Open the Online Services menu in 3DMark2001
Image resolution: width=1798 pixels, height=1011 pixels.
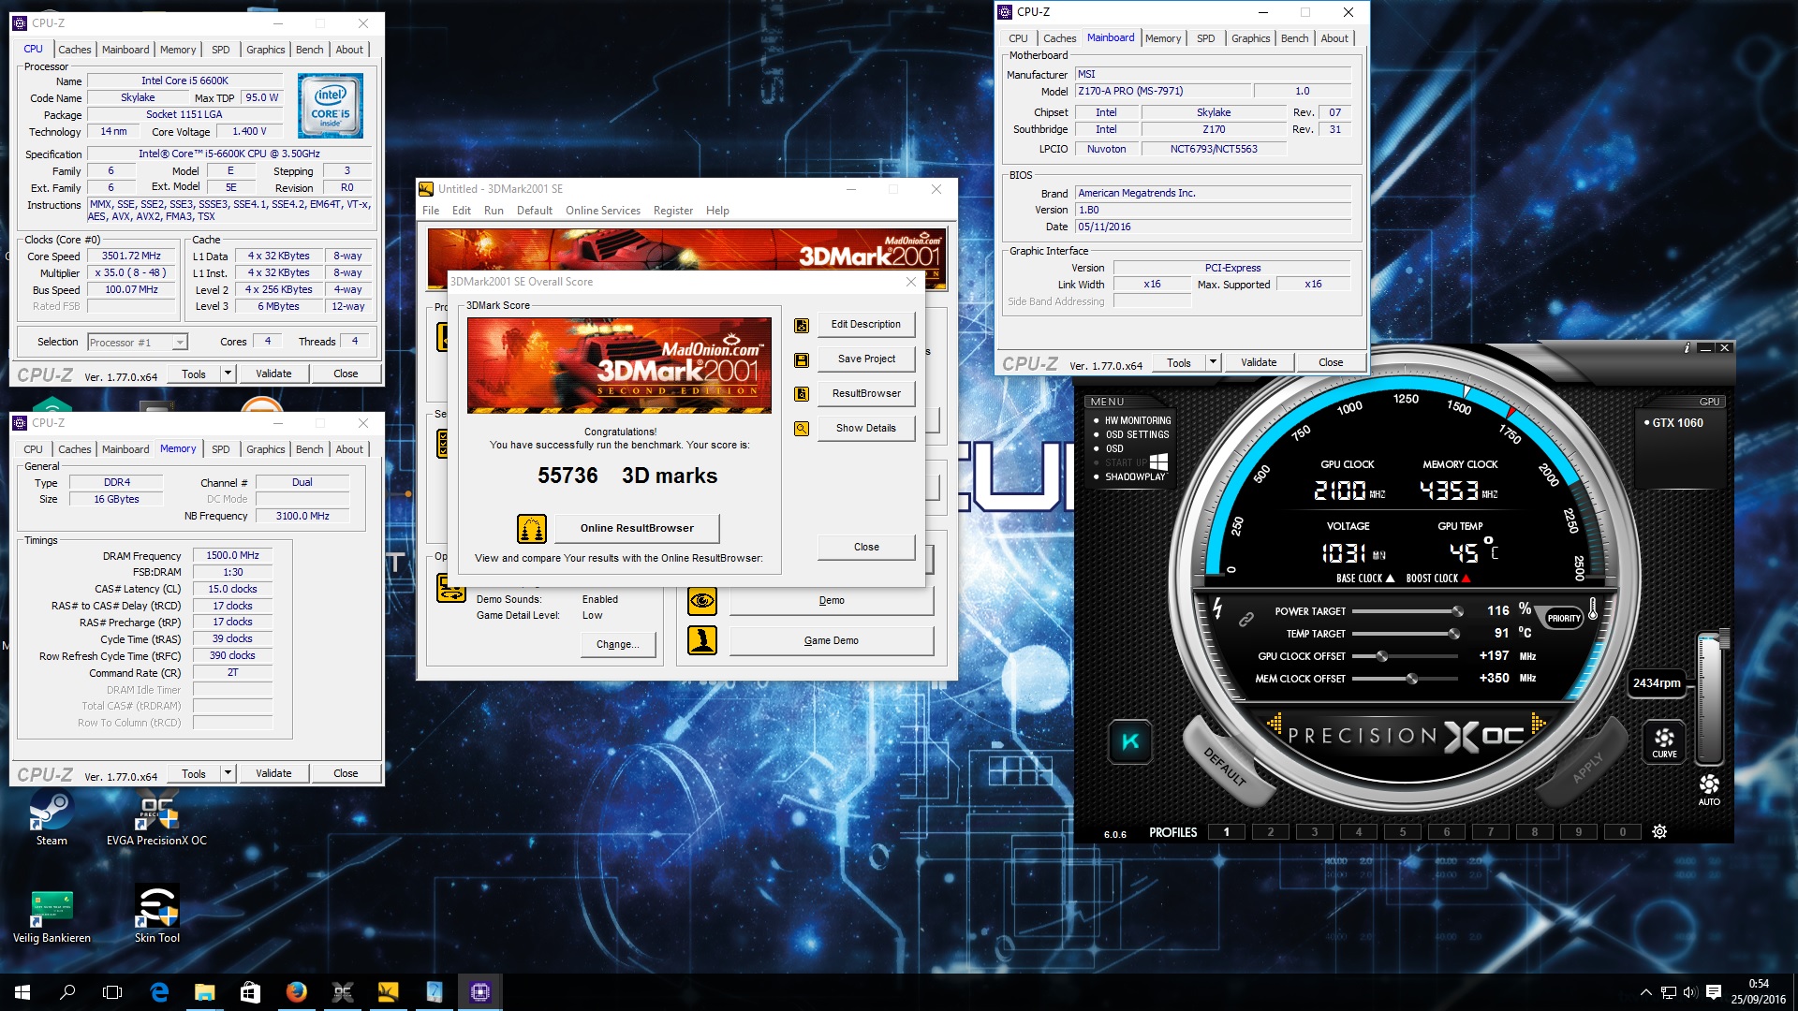[603, 211]
